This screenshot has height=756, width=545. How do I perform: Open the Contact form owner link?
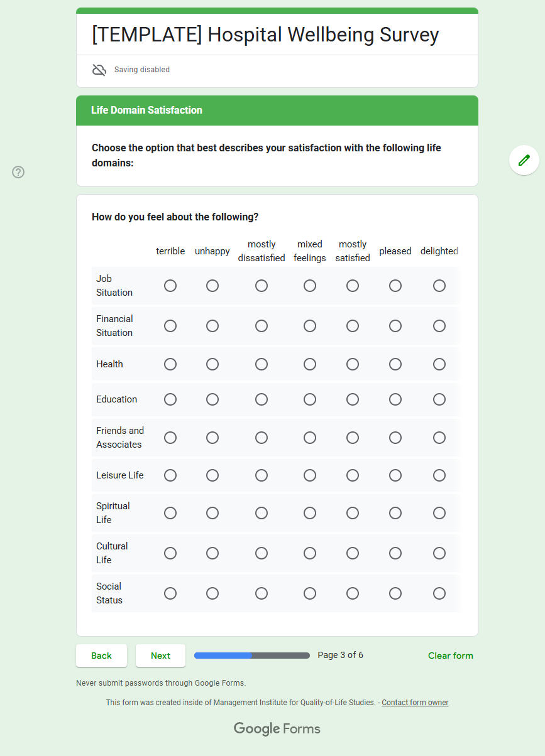415,703
